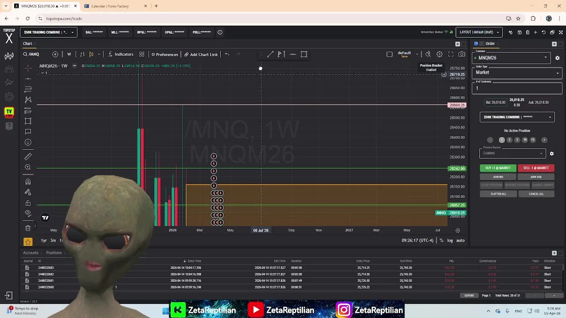Screen dimensions: 566x318
Task: Change the W chart interval
Action: [69, 54]
